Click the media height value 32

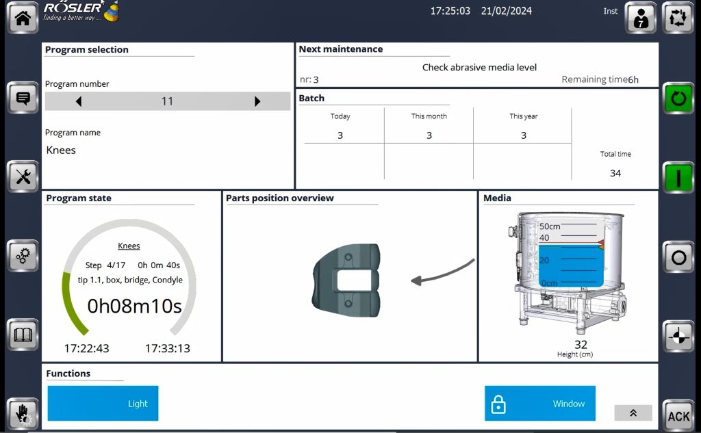581,345
